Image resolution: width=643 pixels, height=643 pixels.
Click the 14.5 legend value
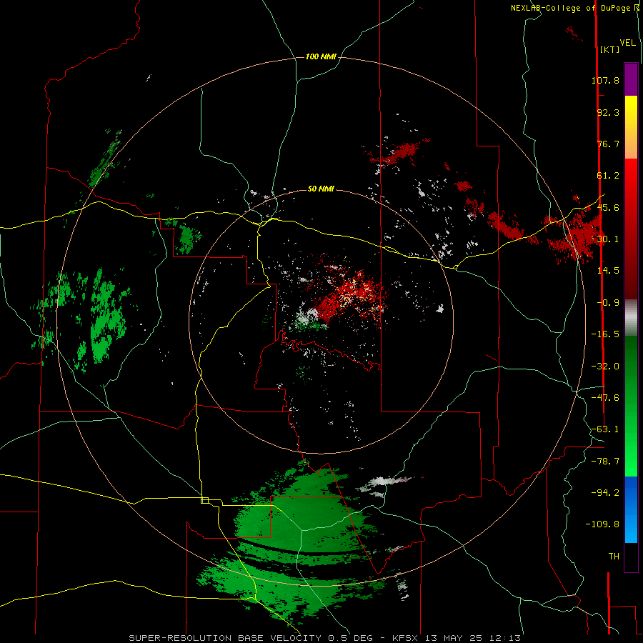pyautogui.click(x=608, y=271)
